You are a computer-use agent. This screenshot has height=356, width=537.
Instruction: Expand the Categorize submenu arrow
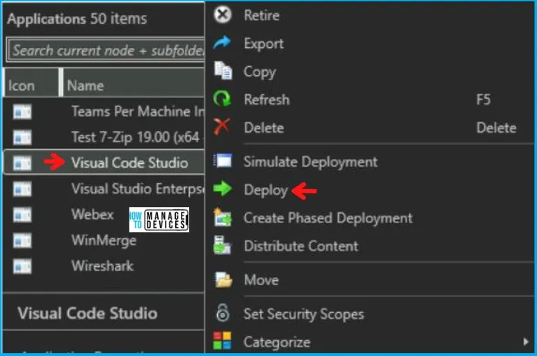[526, 341]
